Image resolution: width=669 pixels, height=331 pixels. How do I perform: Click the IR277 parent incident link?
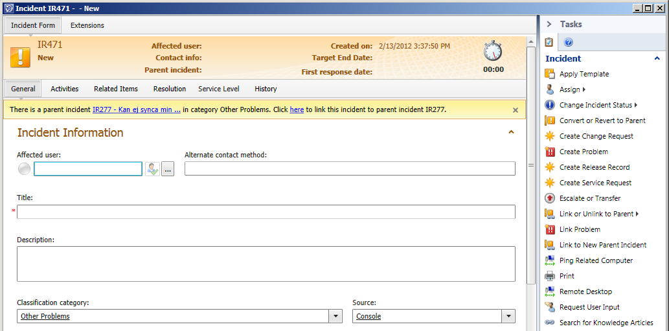point(137,109)
